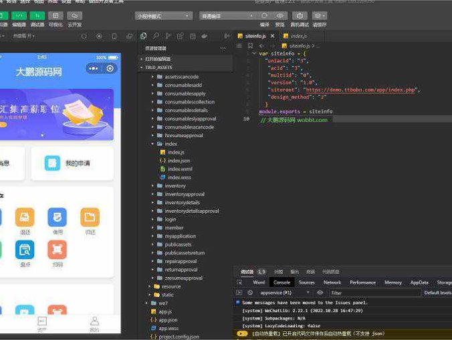
Task: Expand the assetsscancode folder
Action: 182,77
